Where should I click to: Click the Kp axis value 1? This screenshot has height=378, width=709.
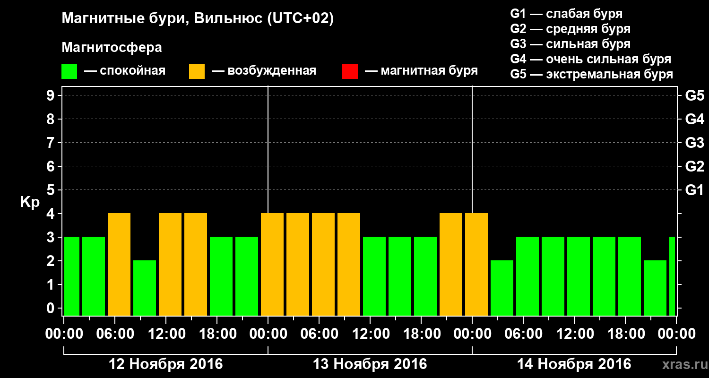coord(52,285)
